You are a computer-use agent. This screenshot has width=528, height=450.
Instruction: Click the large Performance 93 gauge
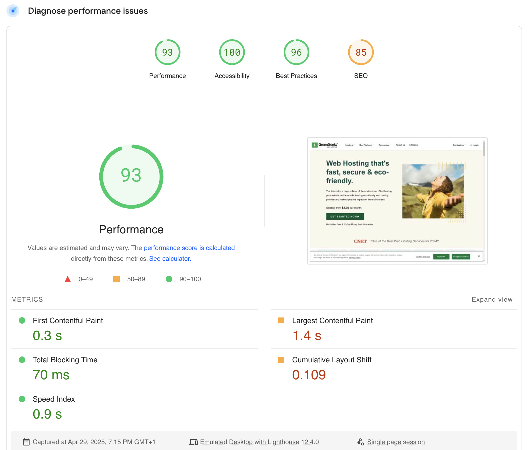[131, 177]
